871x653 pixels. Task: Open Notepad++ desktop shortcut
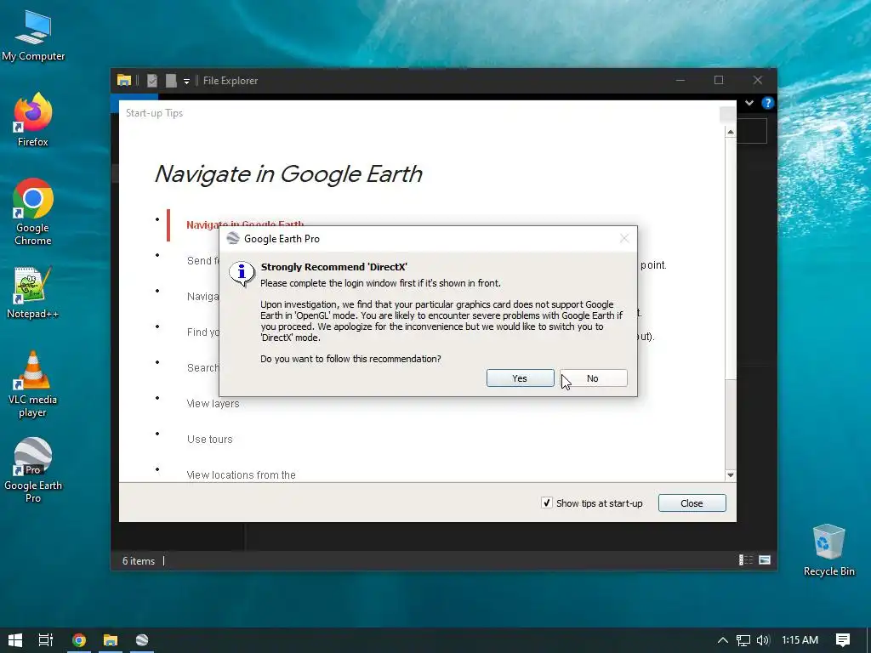point(33,293)
